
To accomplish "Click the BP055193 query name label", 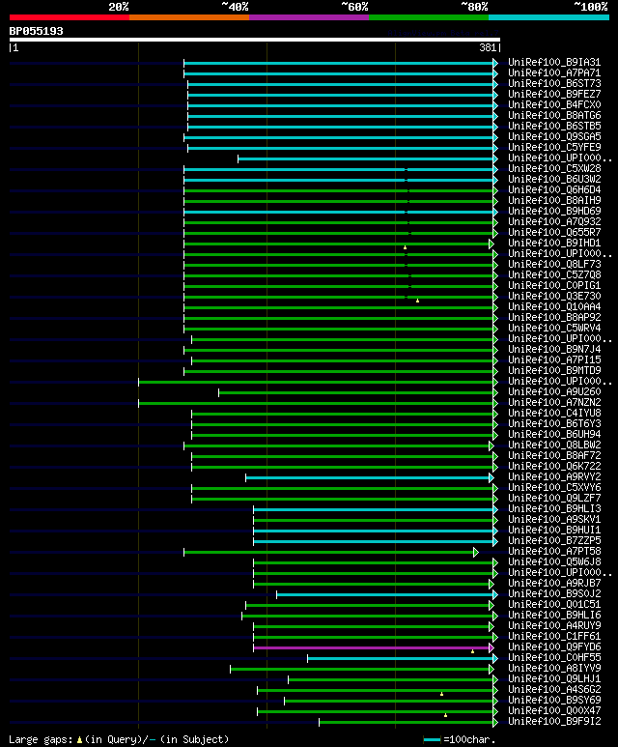I will 36,32.
